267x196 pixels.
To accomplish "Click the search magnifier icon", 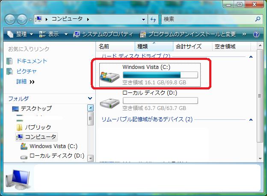I will 258,19.
